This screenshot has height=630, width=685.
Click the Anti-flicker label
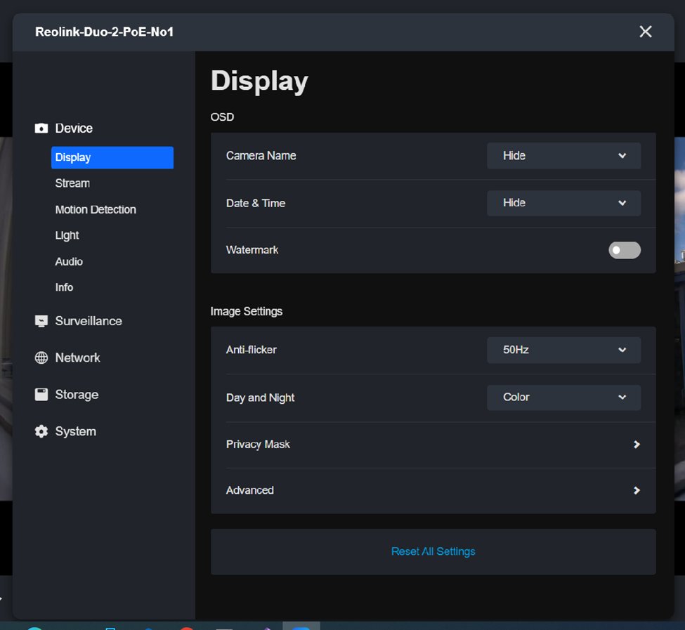click(252, 350)
